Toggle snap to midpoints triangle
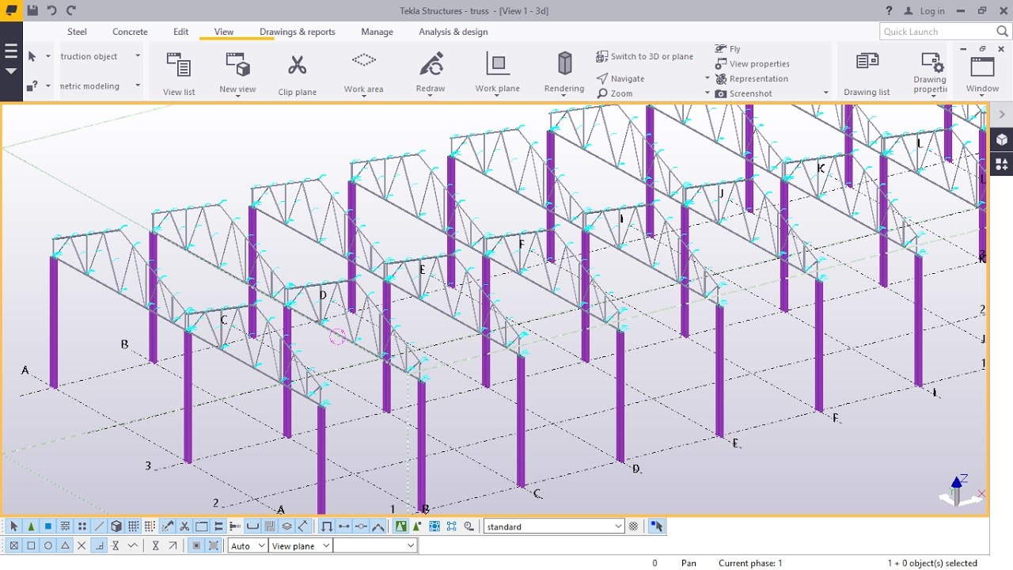1013x570 pixels. (65, 545)
